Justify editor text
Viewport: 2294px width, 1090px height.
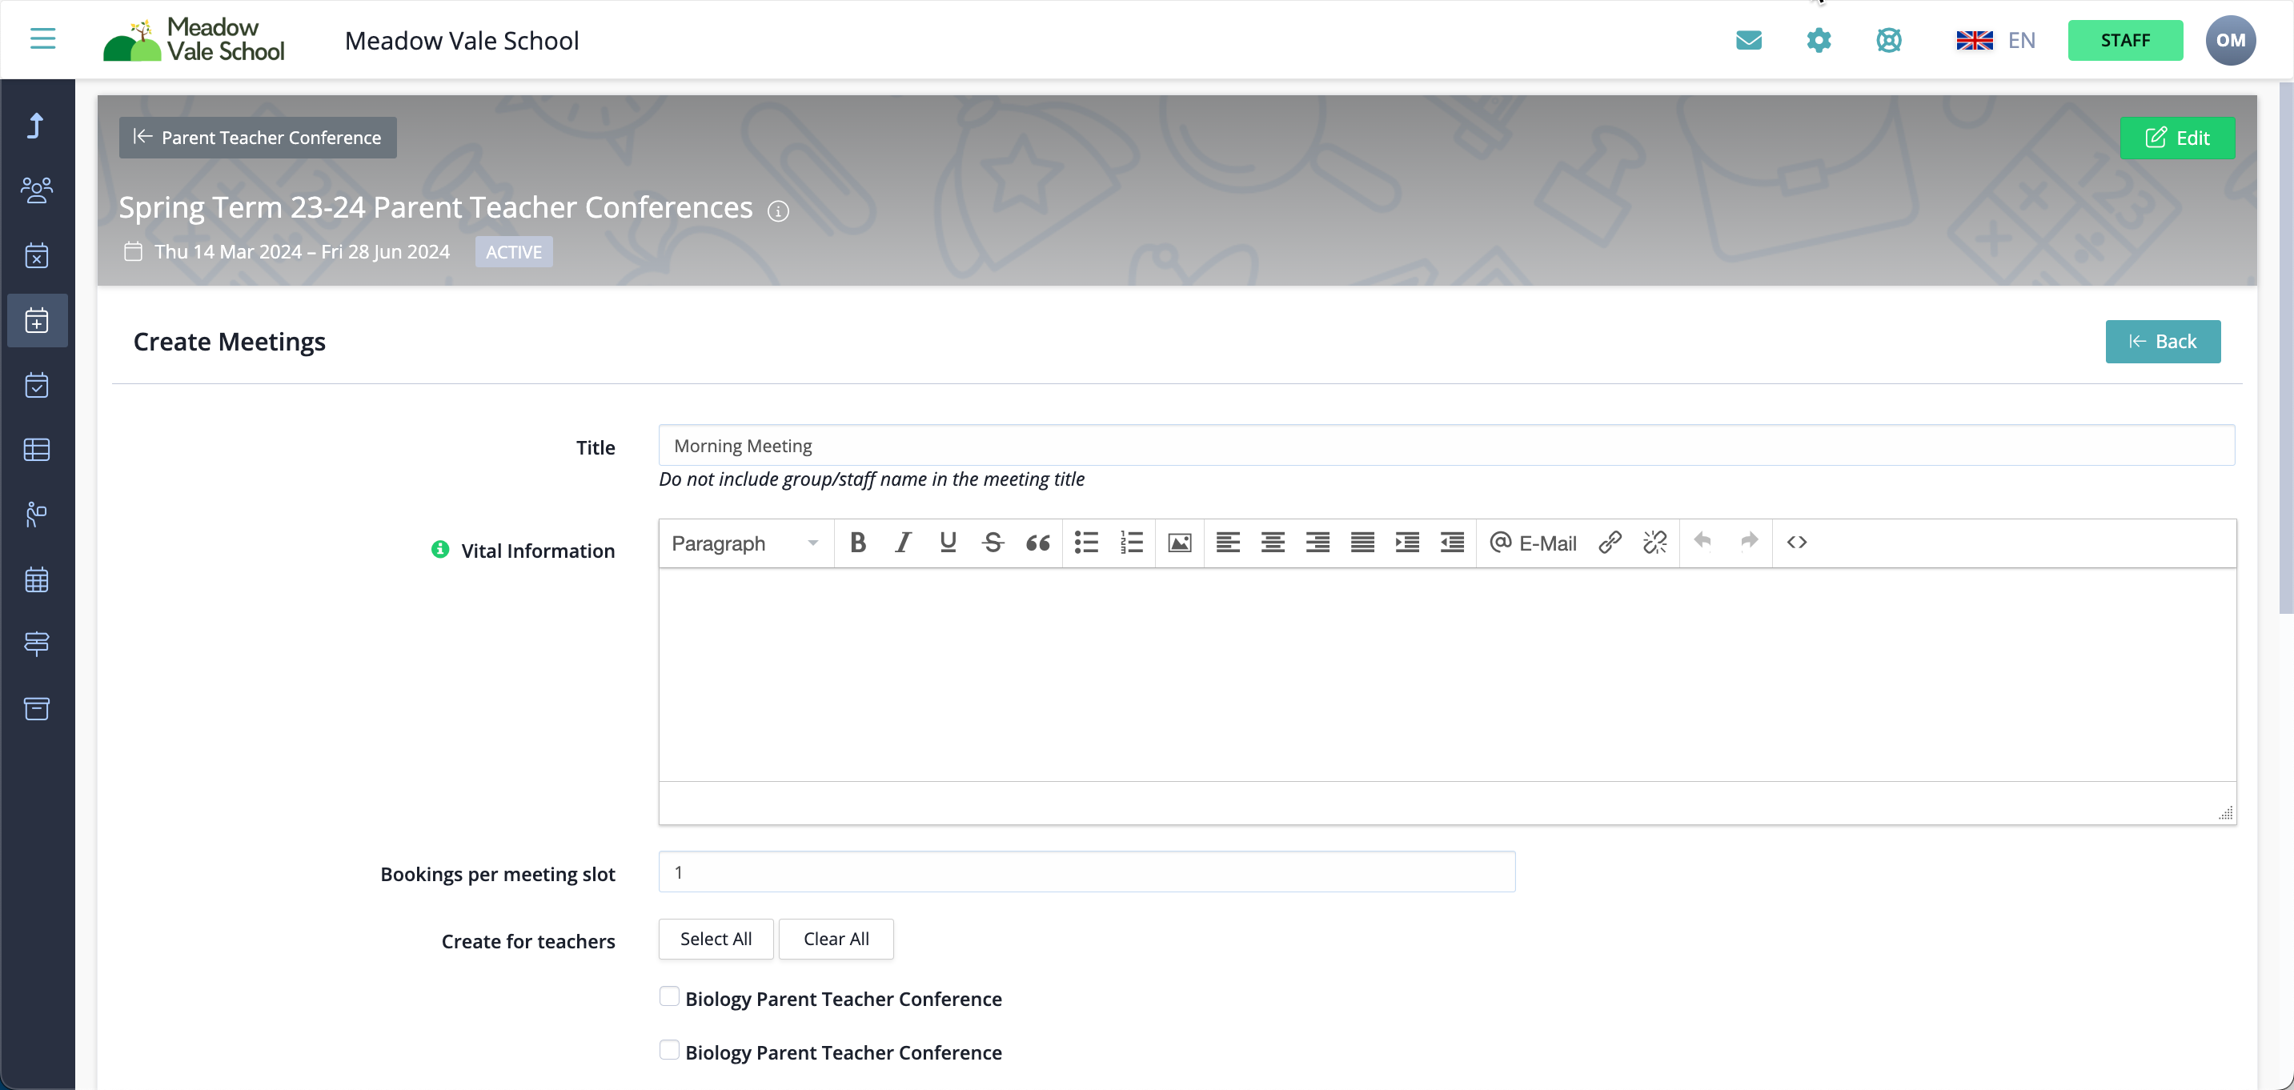(1362, 543)
